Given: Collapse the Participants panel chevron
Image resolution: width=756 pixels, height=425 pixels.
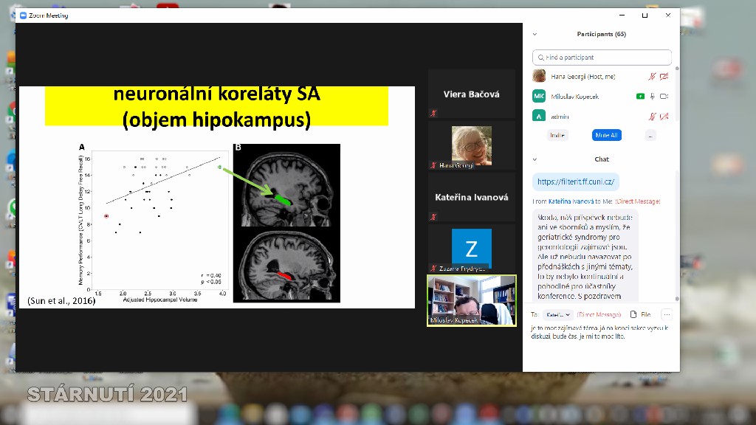Looking at the screenshot, I should click(535, 34).
